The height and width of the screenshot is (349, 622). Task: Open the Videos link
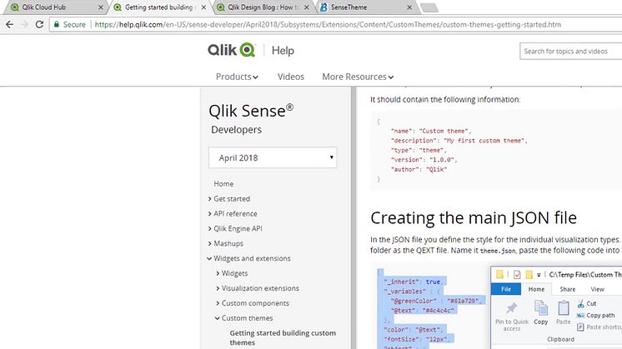click(291, 77)
